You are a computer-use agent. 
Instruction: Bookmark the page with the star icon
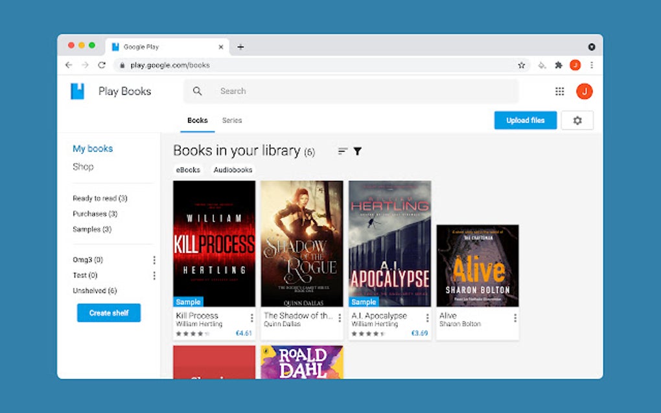[x=522, y=65]
